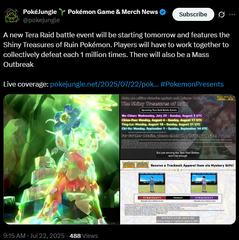
Task: Click the blue verified checkmark badge
Action: [x=163, y=12]
